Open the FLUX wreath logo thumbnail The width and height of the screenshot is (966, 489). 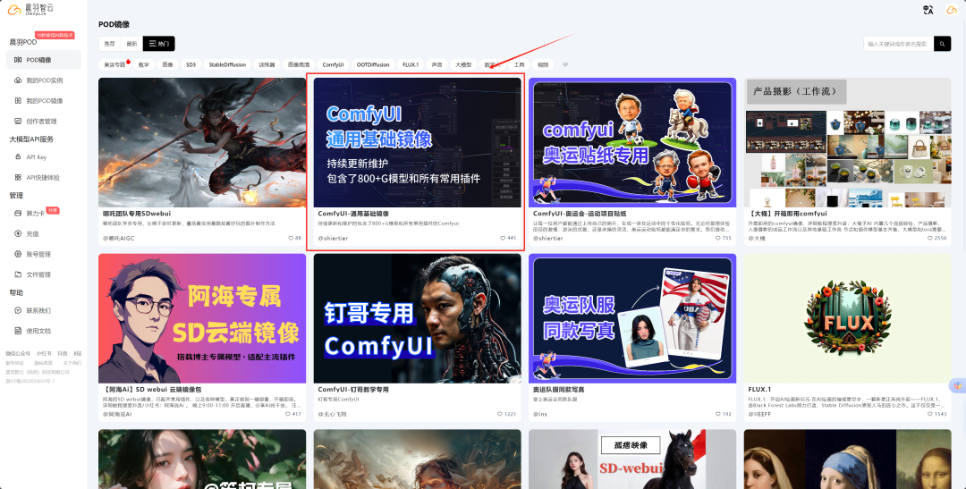click(848, 318)
